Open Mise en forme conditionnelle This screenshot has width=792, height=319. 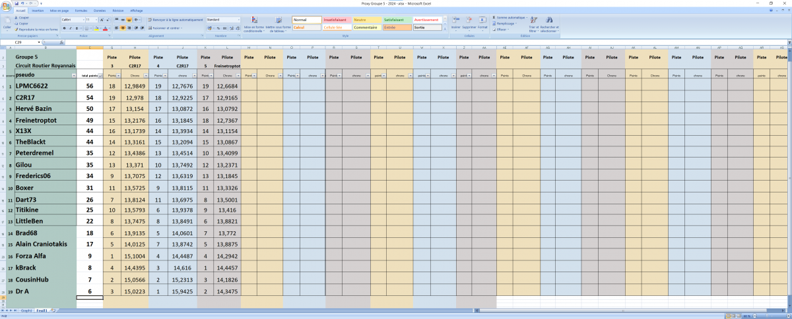pyautogui.click(x=253, y=24)
